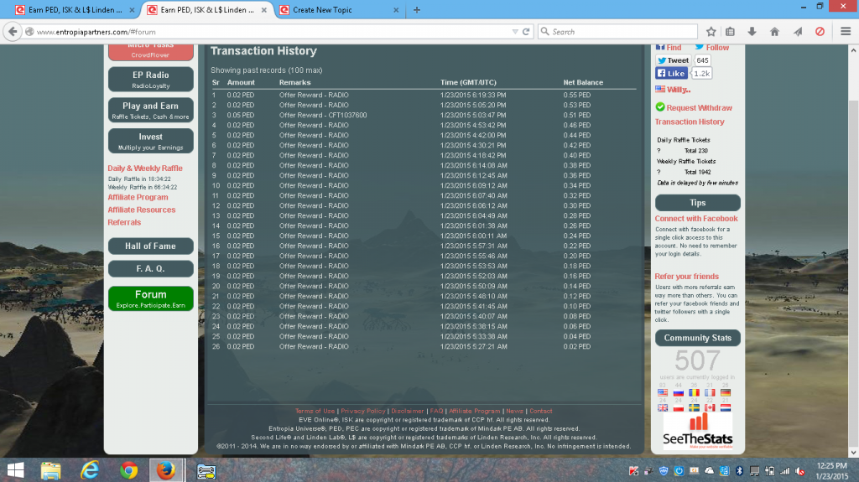Open the Tips button

pyautogui.click(x=698, y=203)
